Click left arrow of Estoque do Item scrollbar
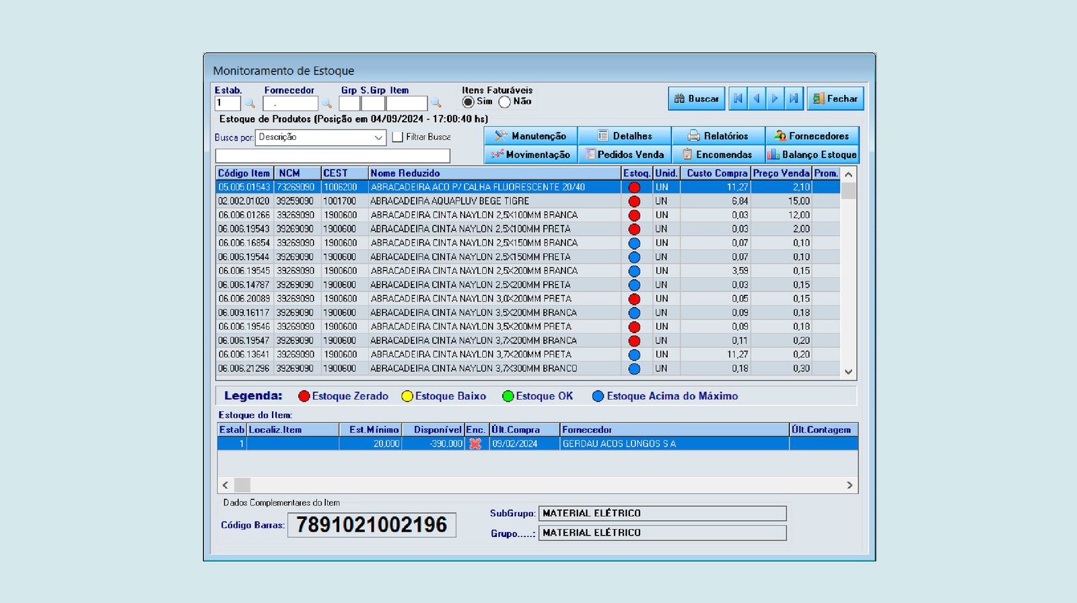Image resolution: width=1077 pixels, height=603 pixels. pyautogui.click(x=225, y=485)
